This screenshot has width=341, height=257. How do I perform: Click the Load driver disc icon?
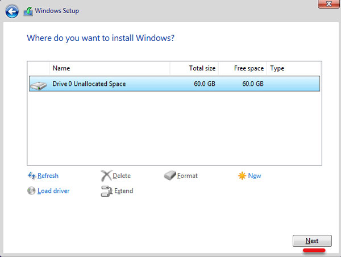pyautogui.click(x=31, y=190)
